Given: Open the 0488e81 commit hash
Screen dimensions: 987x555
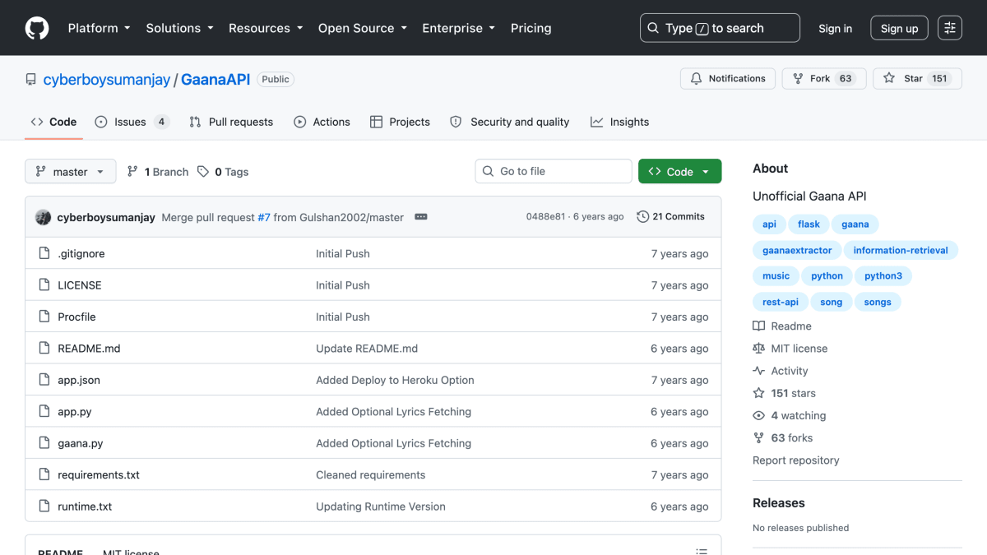Looking at the screenshot, I should click(546, 217).
